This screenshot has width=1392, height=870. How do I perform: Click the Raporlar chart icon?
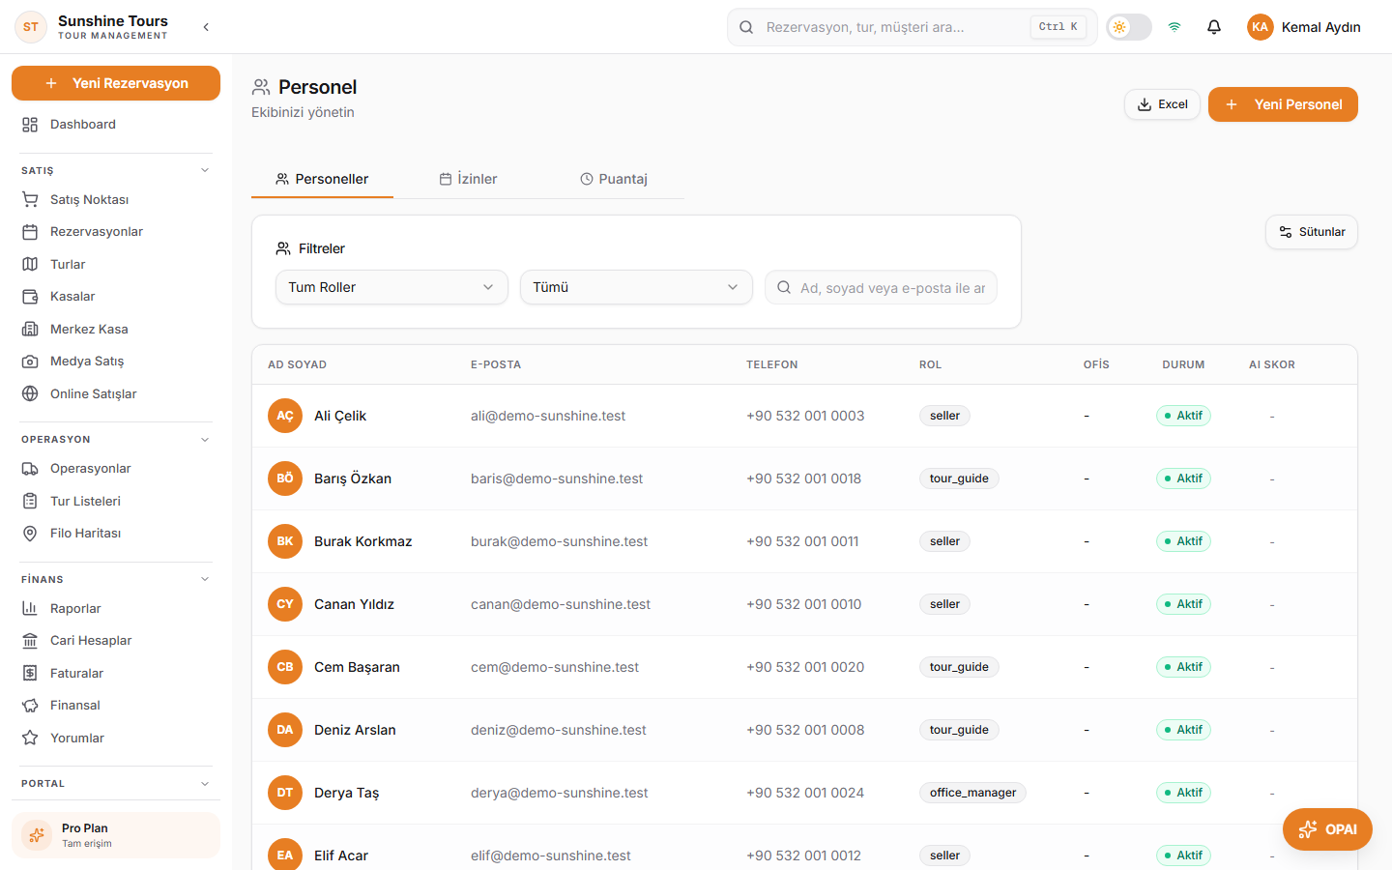[30, 609]
